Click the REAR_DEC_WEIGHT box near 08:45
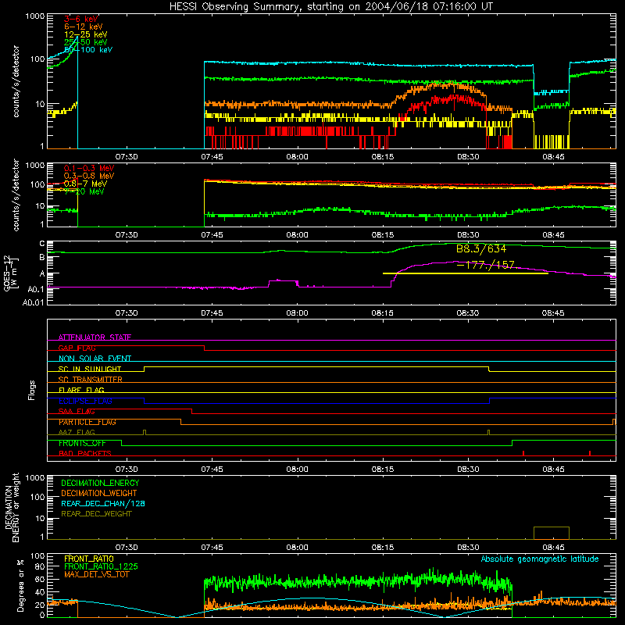625x625 pixels. [x=552, y=534]
